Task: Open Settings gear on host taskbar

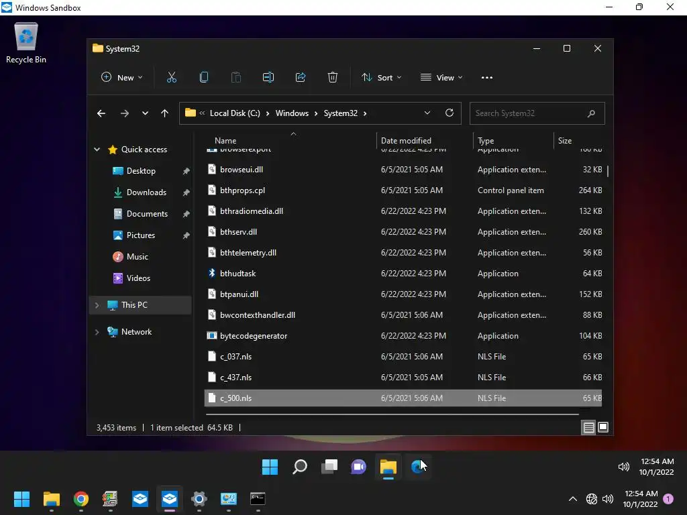Action: (199, 499)
